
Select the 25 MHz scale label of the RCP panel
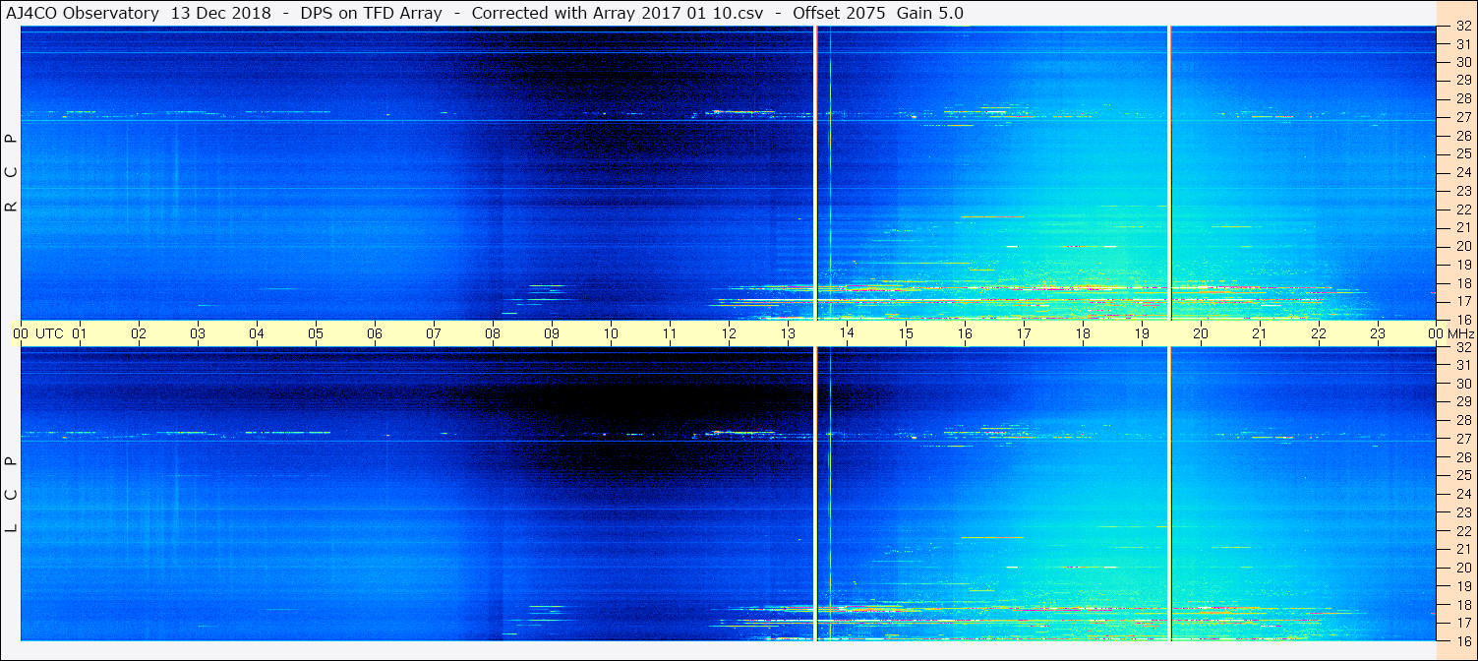click(1463, 154)
